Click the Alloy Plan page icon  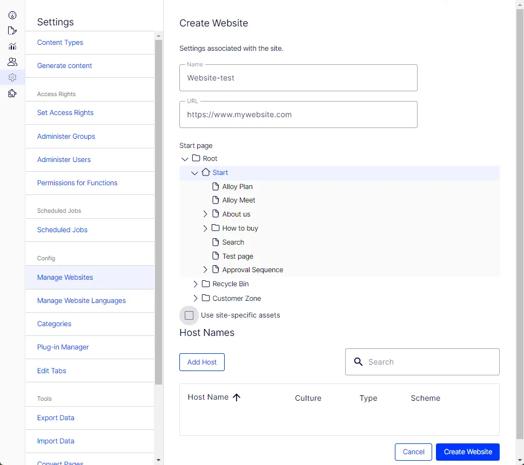tap(216, 186)
